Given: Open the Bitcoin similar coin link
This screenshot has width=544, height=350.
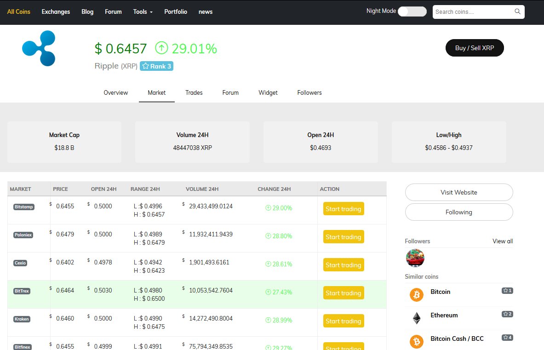Looking at the screenshot, I should click(440, 292).
